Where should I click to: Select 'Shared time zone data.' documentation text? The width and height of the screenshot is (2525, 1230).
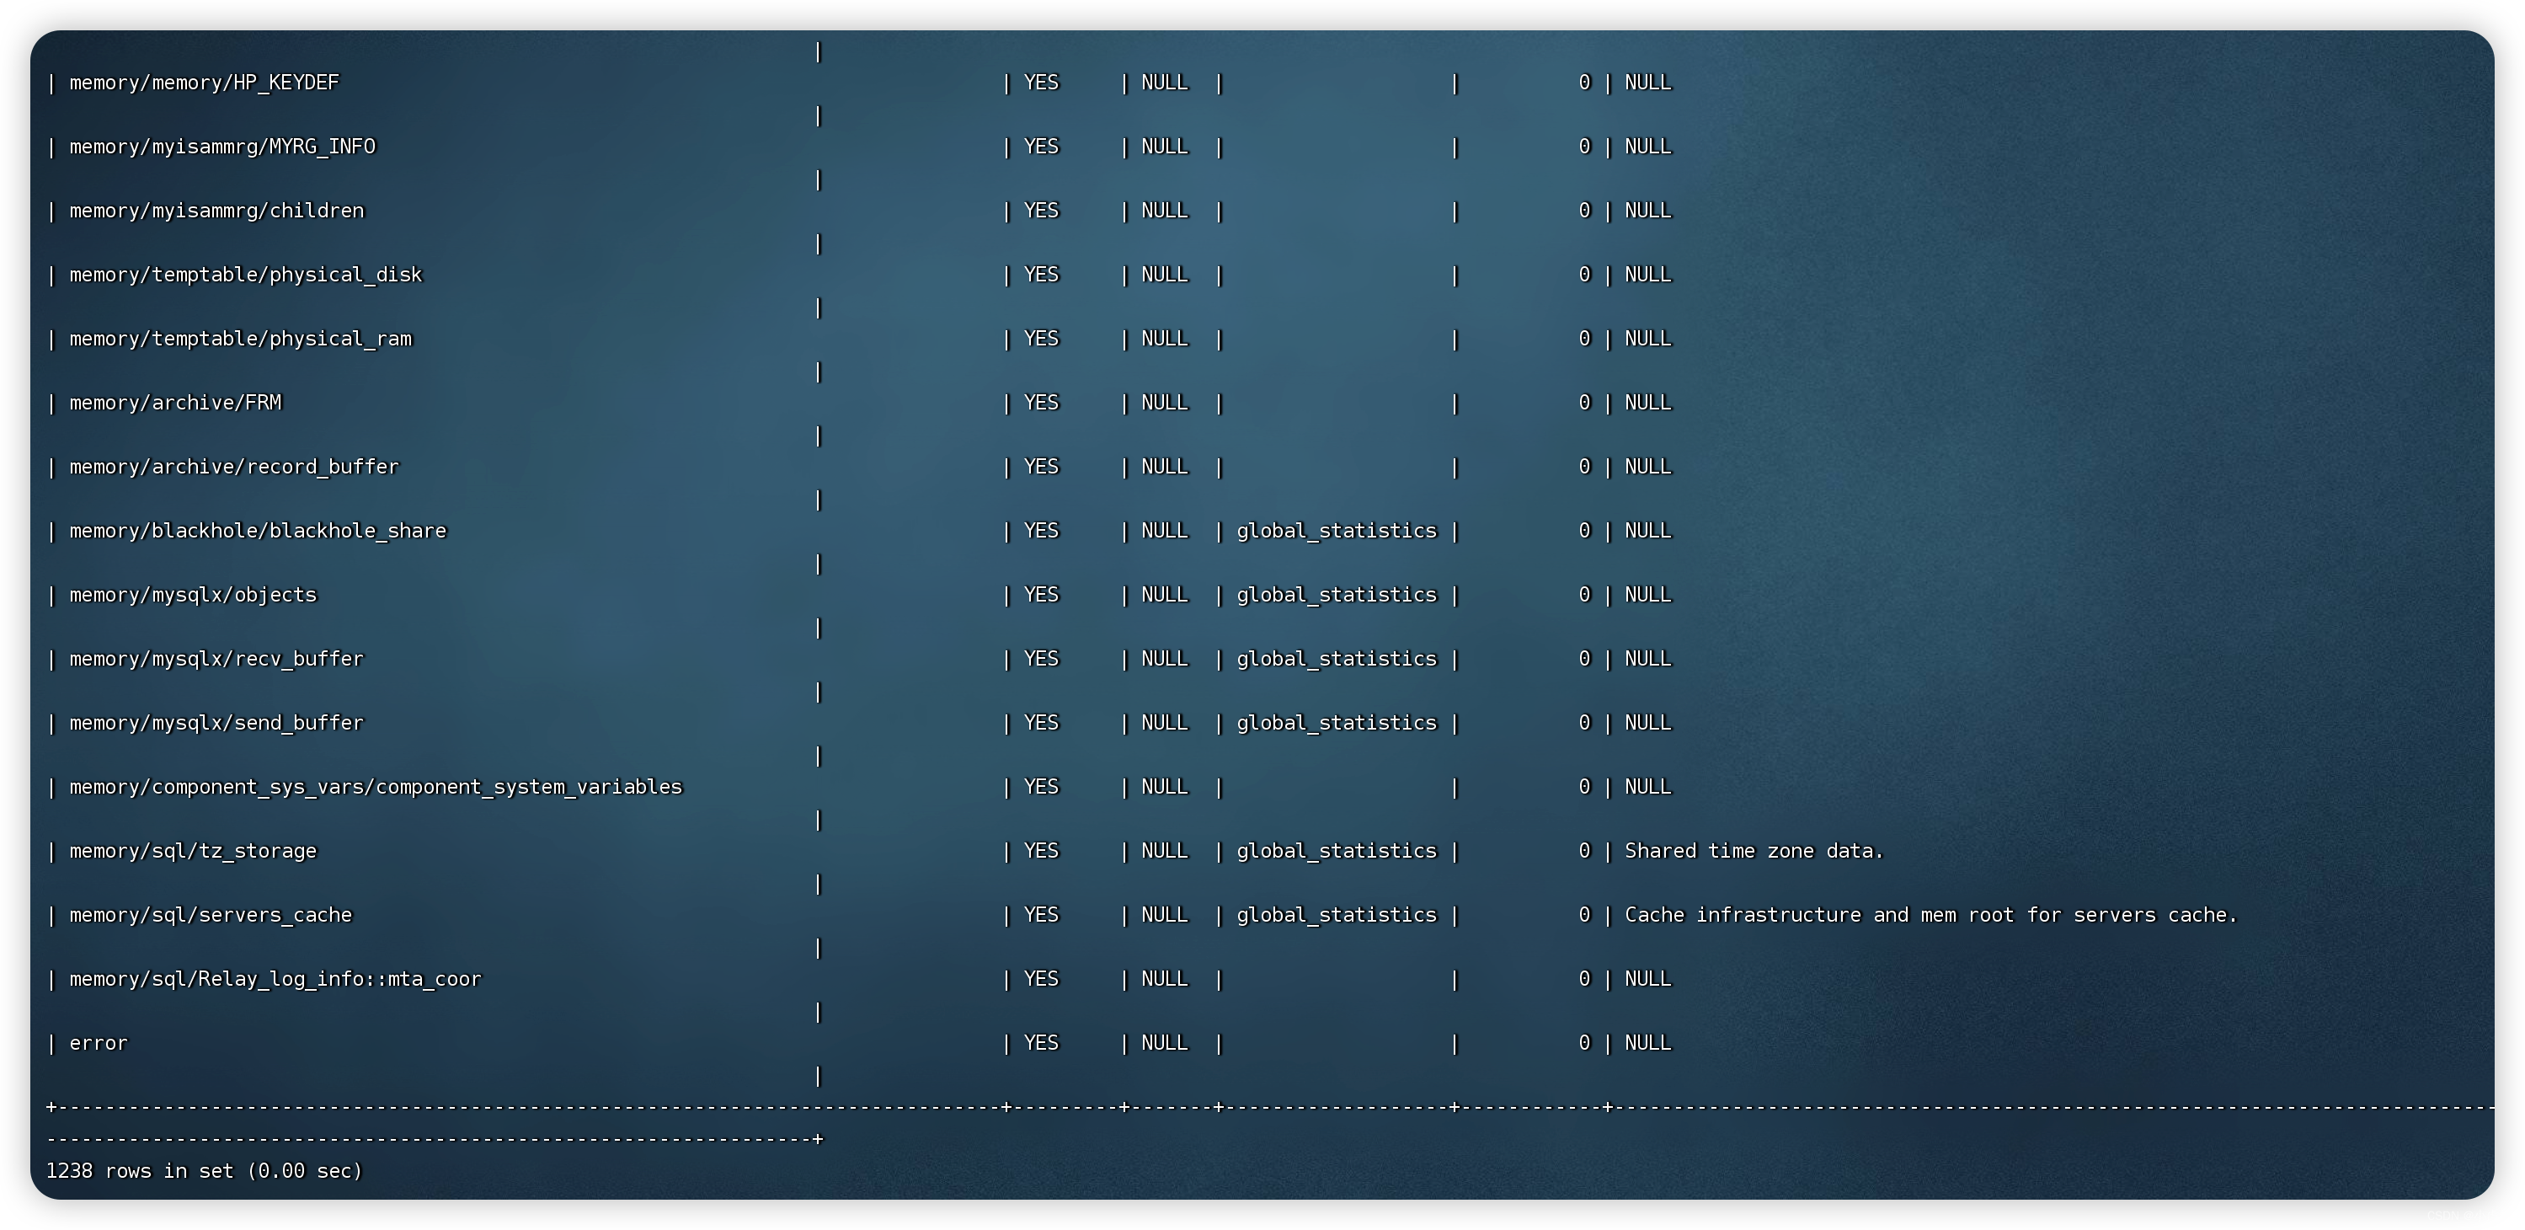(1754, 850)
